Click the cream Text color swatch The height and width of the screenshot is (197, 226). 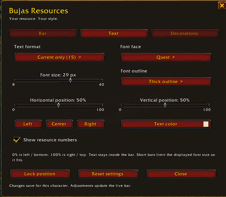[x=206, y=124]
